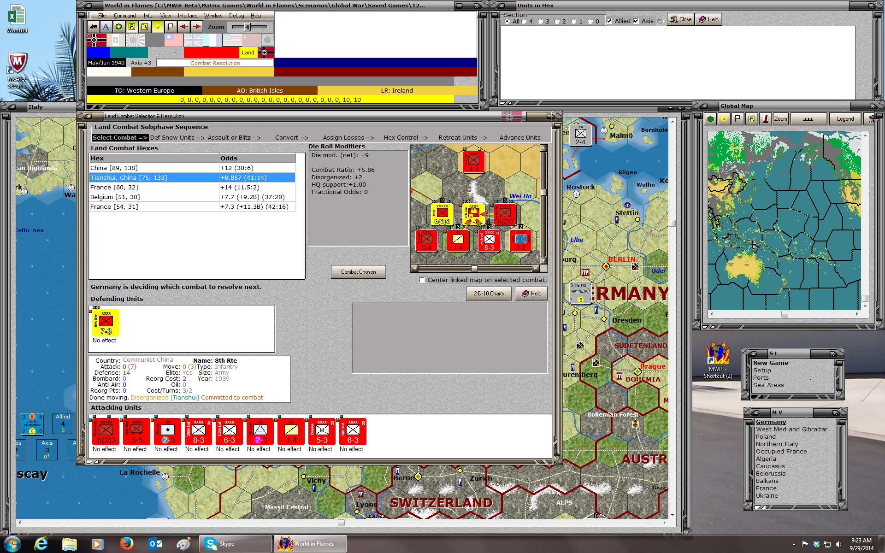Select the Chinese flag in the country row
The width and height of the screenshot is (885, 553).
coord(174,40)
